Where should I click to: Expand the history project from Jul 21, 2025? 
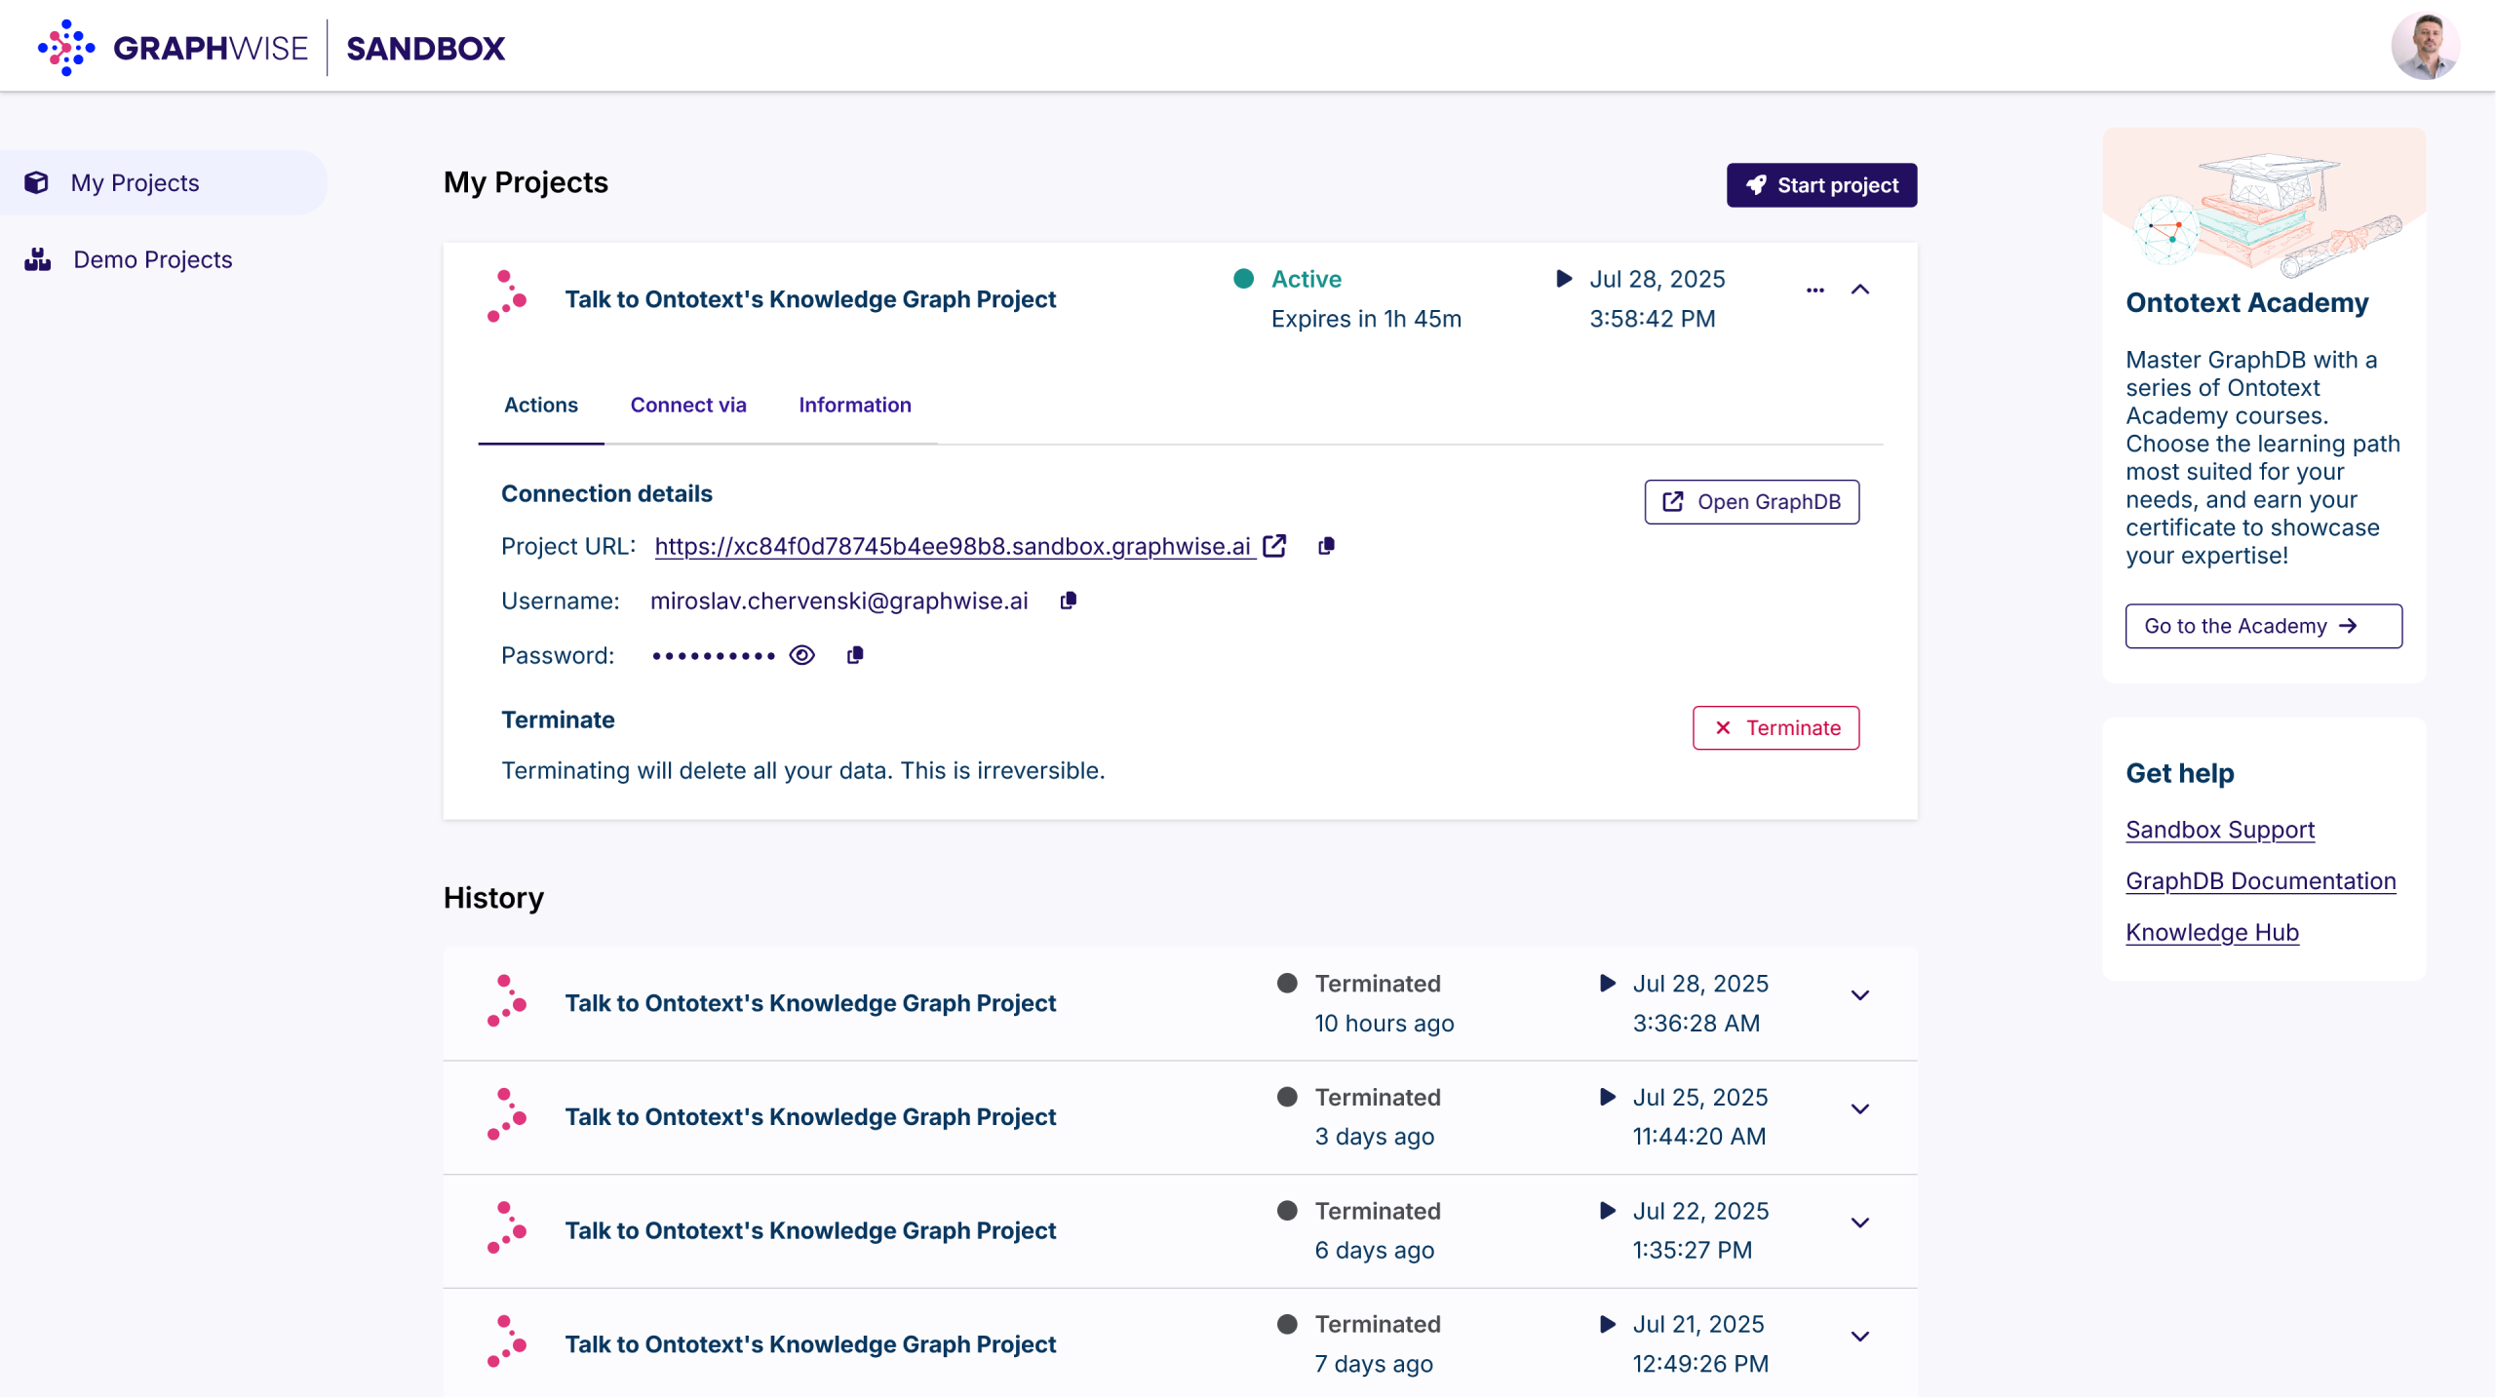[x=1860, y=1337]
